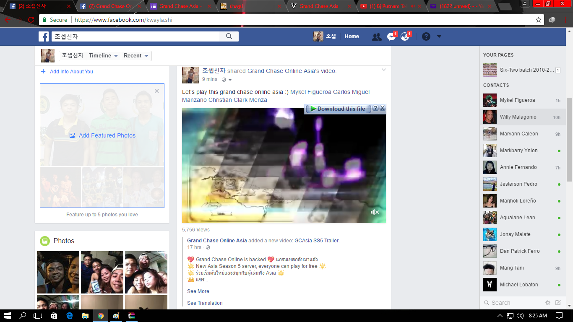Viewport: 573px width, 322px height.
Task: Open Microsoft Edge from the taskbar
Action: (69, 316)
